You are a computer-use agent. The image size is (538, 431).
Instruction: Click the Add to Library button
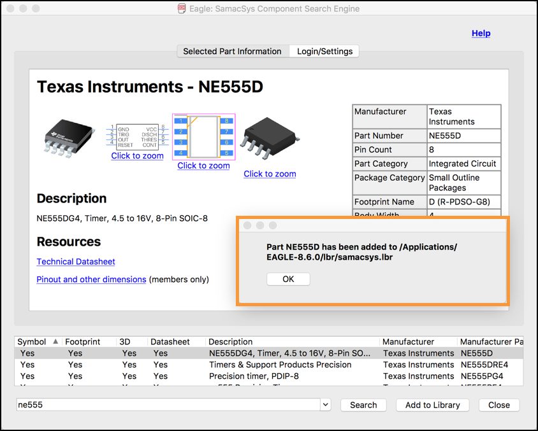(x=432, y=405)
